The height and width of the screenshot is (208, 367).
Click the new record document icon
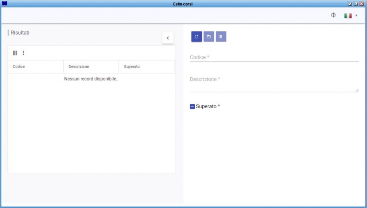[x=196, y=37]
